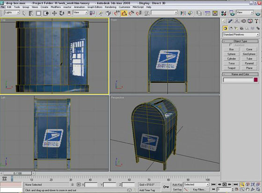The image size is (262, 193).
Task: Open the reactor menu
Action: 67,7
